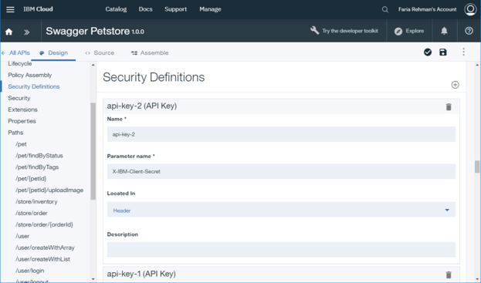Click the search magnifier icon
Image resolution: width=481 pixels, height=283 pixels.
click(x=385, y=9)
